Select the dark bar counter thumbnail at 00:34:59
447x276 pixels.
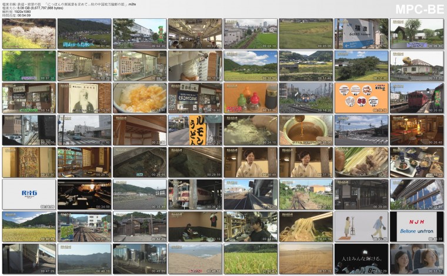[x=84, y=194]
